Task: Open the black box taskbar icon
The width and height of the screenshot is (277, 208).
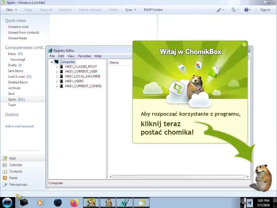Action: coord(24,203)
